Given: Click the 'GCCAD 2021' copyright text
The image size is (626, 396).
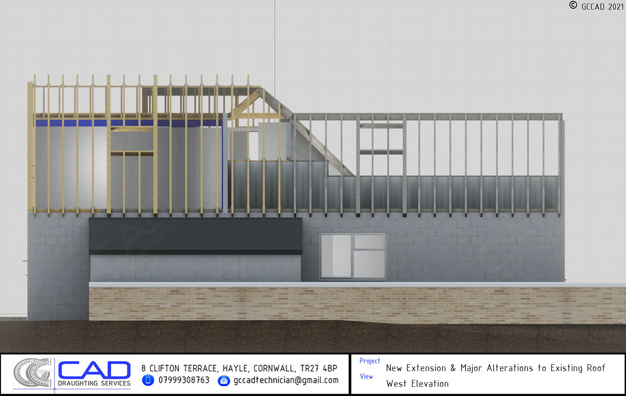Looking at the screenshot, I should tap(603, 6).
